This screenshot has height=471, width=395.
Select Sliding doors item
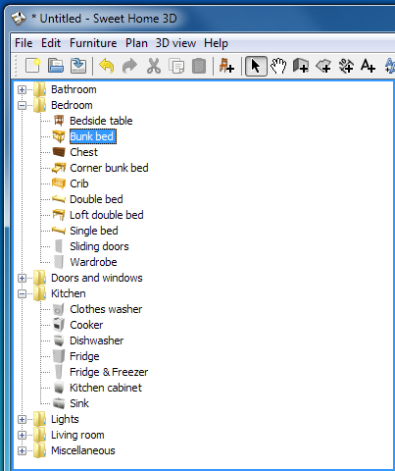(x=99, y=246)
